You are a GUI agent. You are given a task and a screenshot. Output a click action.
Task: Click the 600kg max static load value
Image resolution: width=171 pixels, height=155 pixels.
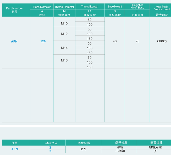[x=162, y=41]
